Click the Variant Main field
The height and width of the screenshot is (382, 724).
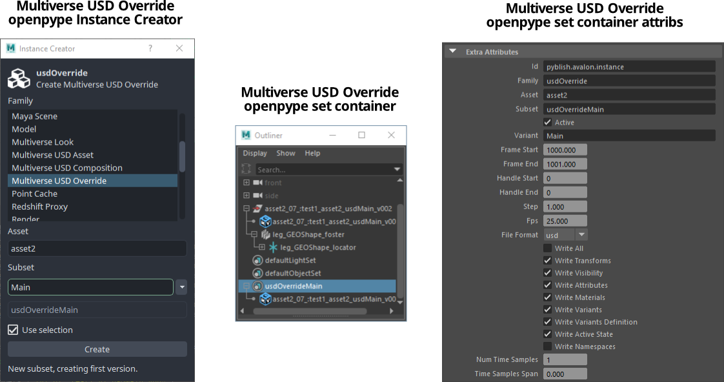629,136
